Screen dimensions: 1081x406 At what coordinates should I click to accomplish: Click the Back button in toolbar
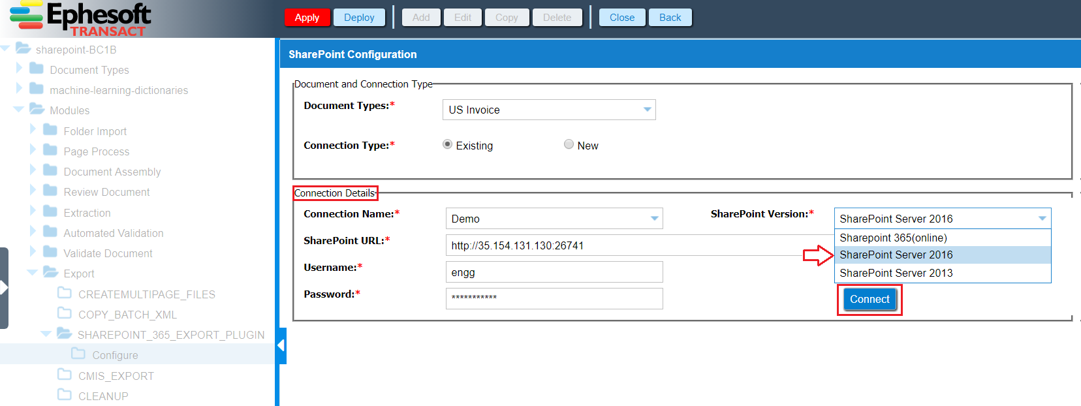(670, 18)
